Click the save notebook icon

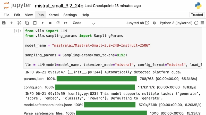tap(4, 23)
